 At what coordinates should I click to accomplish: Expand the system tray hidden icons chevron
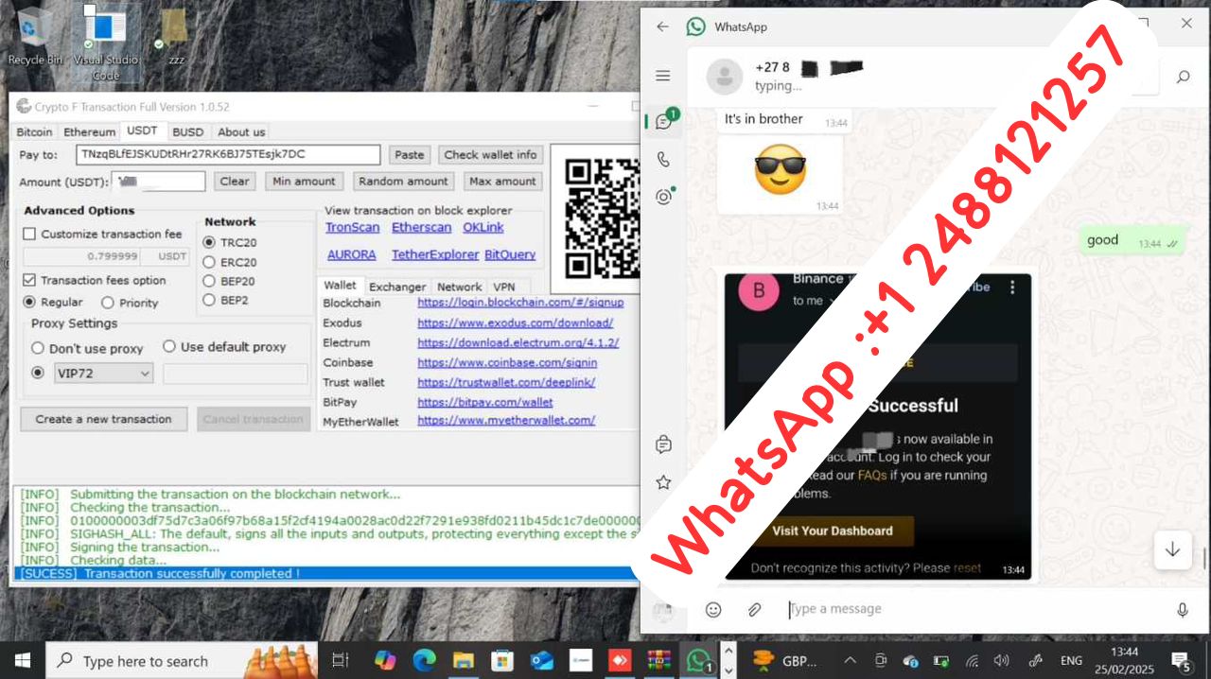[850, 661]
